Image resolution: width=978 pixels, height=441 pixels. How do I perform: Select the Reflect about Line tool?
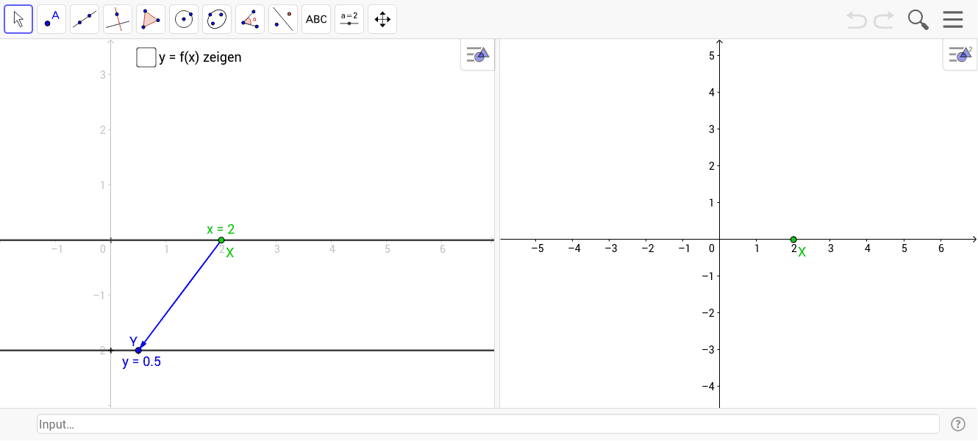click(x=283, y=19)
